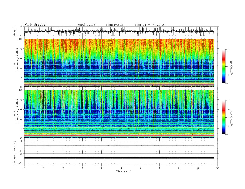The image size is (245, 189).
Task: Click the "9" tick on the time axis
Action: pyautogui.click(x=198, y=168)
